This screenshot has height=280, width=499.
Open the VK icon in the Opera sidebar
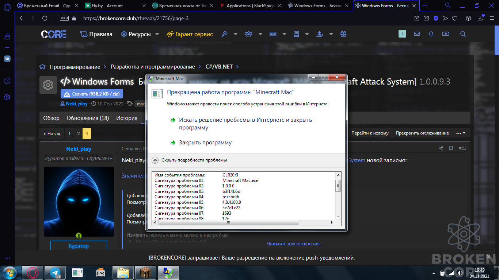click(x=7, y=59)
